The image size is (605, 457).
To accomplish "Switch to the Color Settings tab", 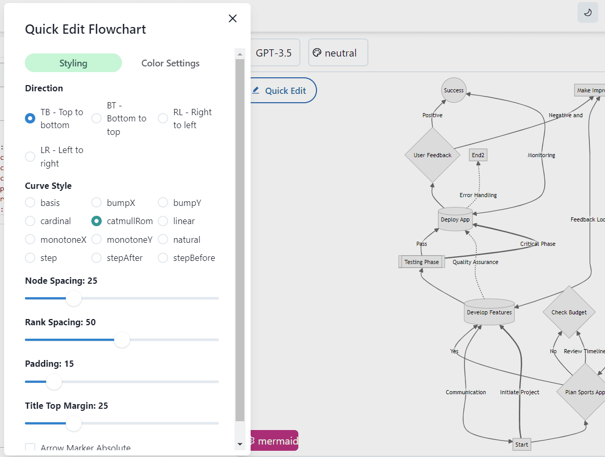I will 170,63.
